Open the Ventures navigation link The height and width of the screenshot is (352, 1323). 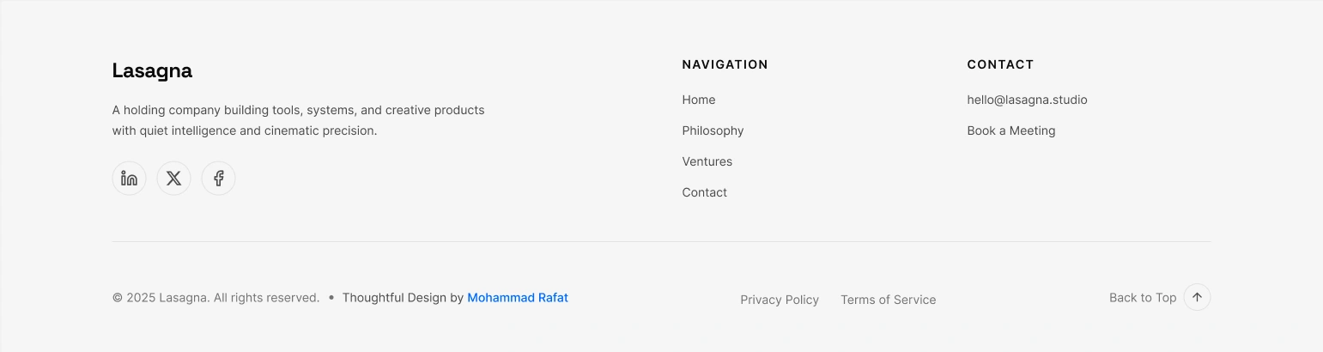pyautogui.click(x=707, y=161)
